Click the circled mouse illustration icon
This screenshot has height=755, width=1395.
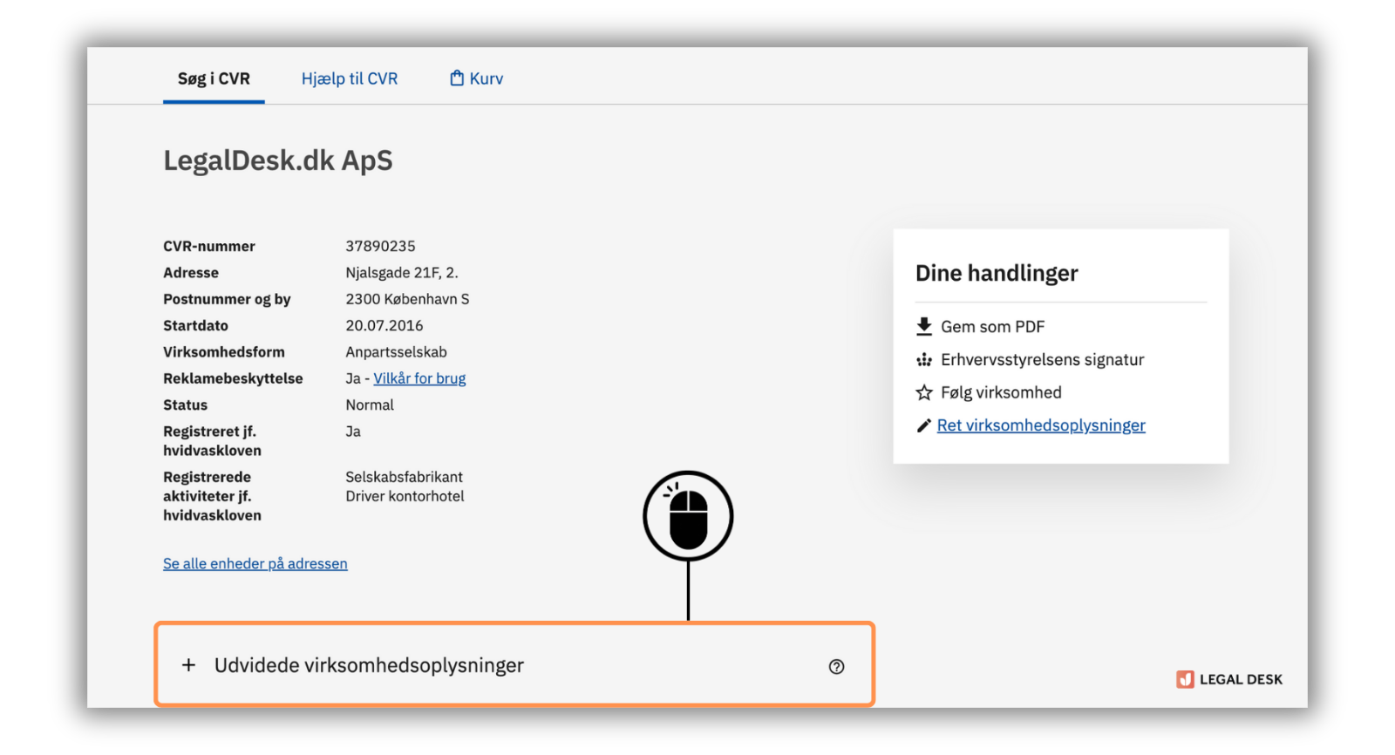click(x=688, y=516)
